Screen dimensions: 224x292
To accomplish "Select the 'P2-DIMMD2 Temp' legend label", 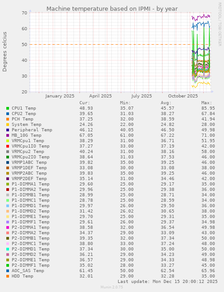I will (31, 255).
